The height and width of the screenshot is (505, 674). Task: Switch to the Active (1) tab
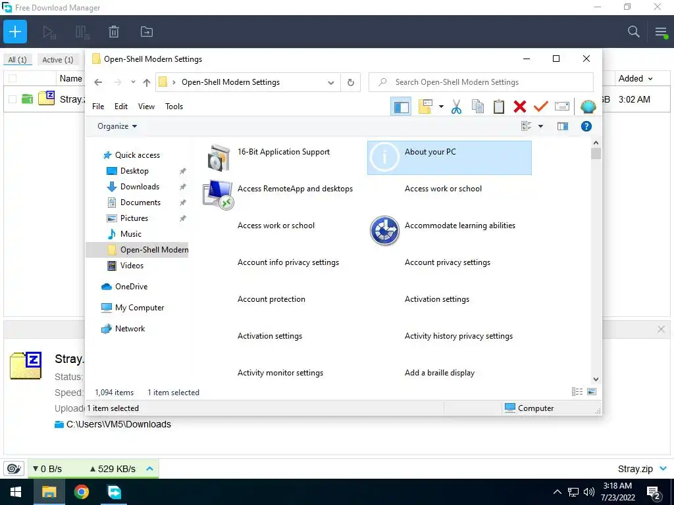click(x=58, y=60)
